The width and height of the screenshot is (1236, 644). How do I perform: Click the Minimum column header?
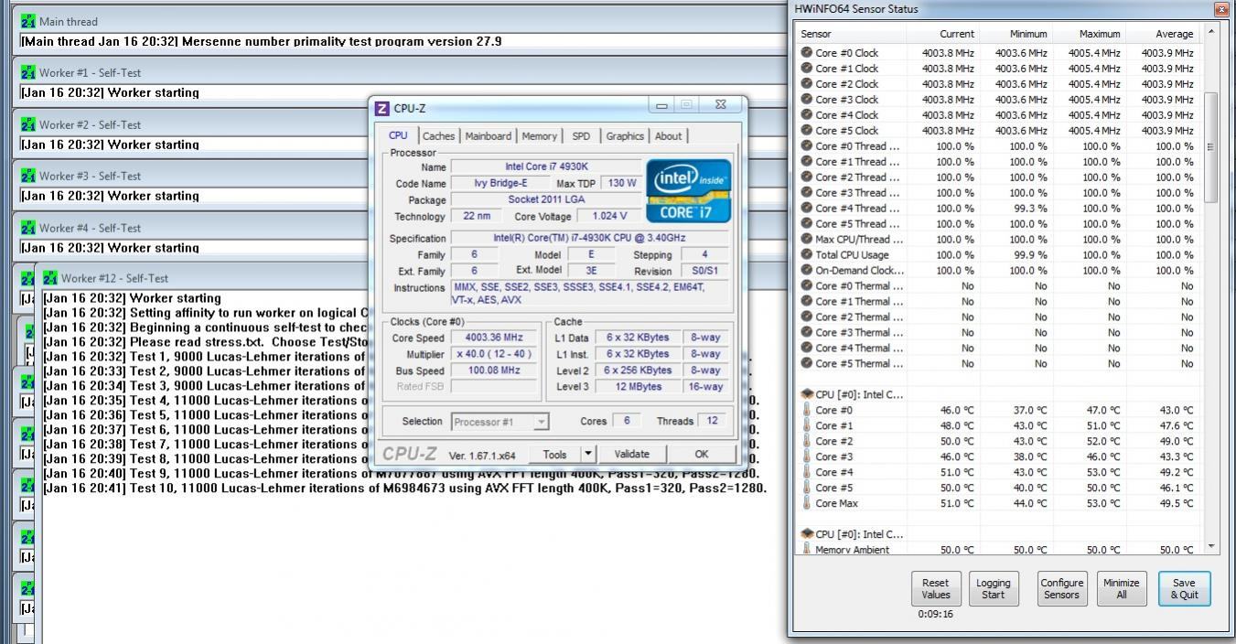coord(1016,34)
